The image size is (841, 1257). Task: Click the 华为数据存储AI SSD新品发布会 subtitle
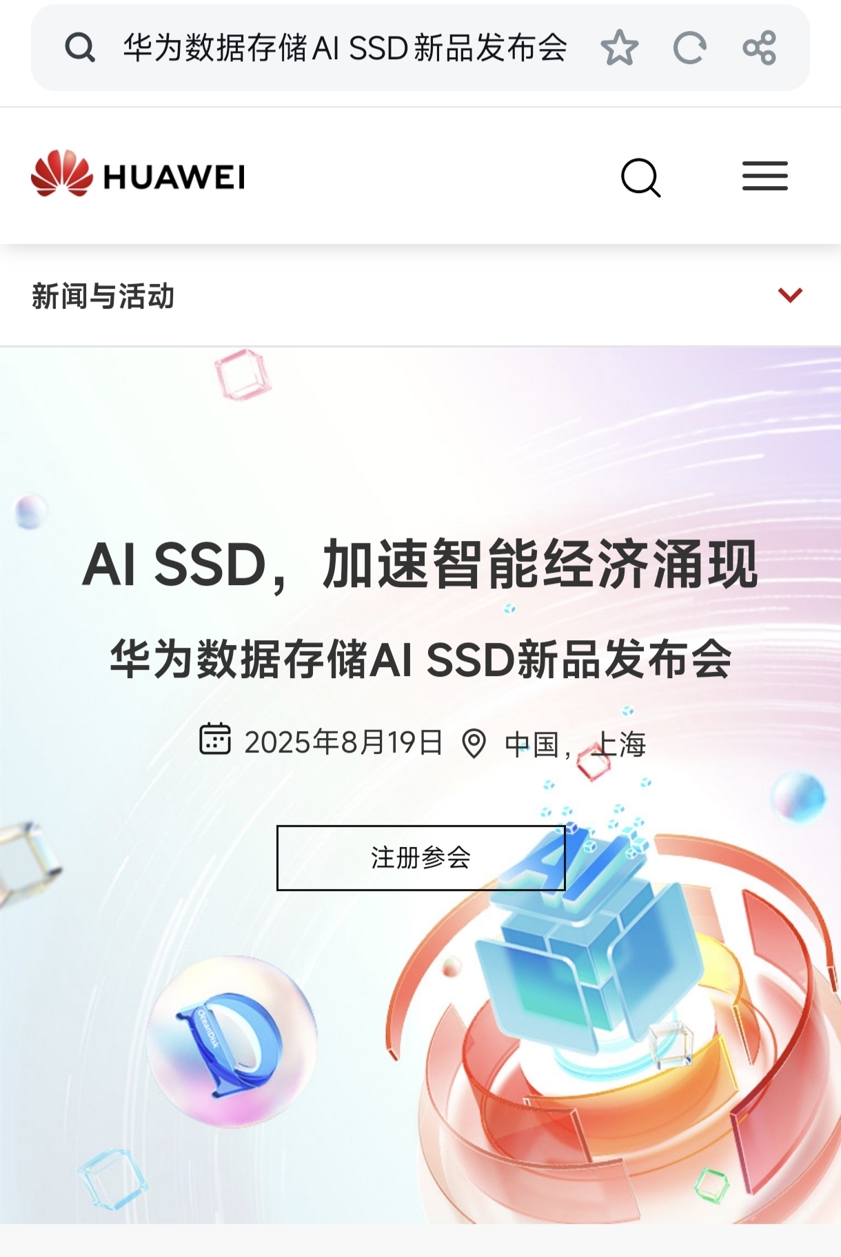(420, 660)
